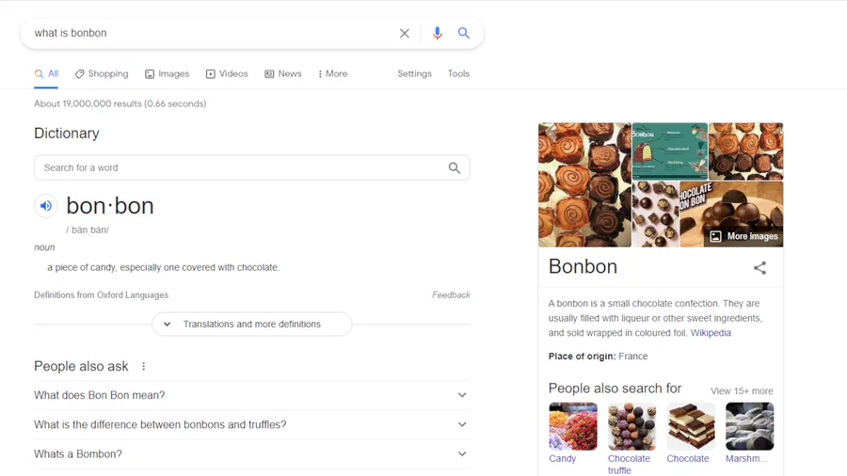Click the blue search magnifier icon
Viewport: 847px width, 476px height.
tap(464, 33)
